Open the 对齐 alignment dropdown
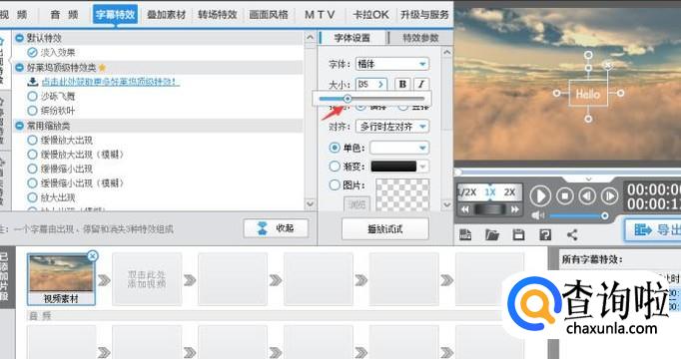Image resolution: width=681 pixels, height=359 pixels. point(392,127)
